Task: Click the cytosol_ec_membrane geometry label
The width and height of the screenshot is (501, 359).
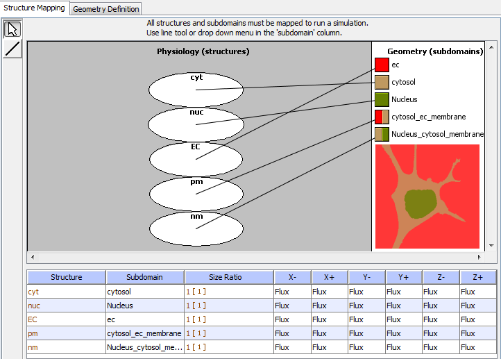Action: (428, 117)
